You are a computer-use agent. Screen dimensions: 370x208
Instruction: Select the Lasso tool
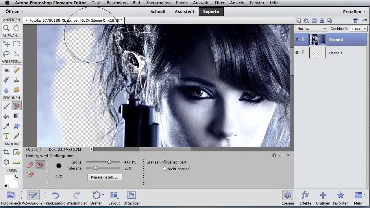pos(6,54)
